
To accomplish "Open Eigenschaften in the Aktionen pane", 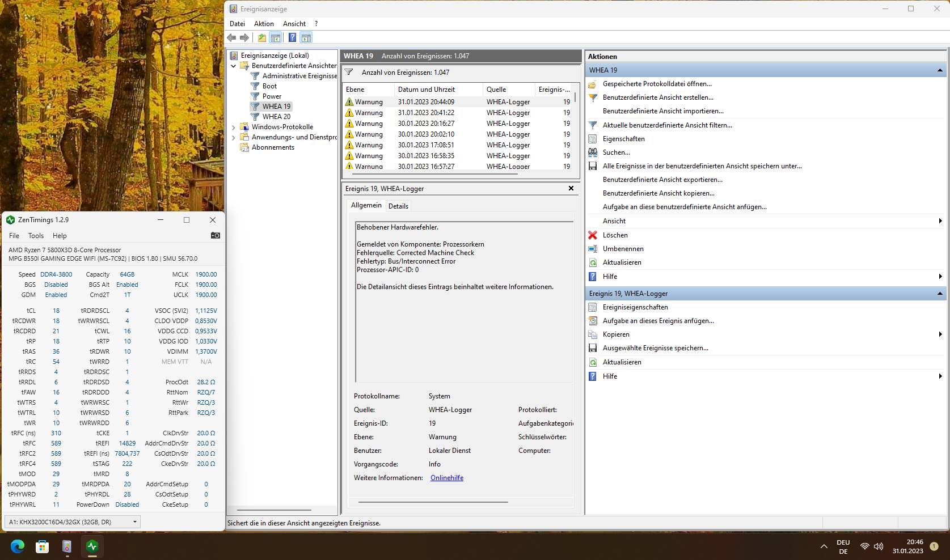I will (x=623, y=139).
